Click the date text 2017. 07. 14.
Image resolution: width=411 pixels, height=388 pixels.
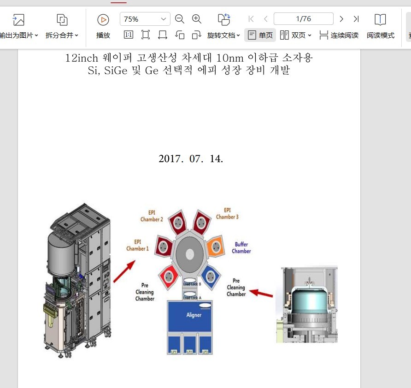pyautogui.click(x=191, y=159)
